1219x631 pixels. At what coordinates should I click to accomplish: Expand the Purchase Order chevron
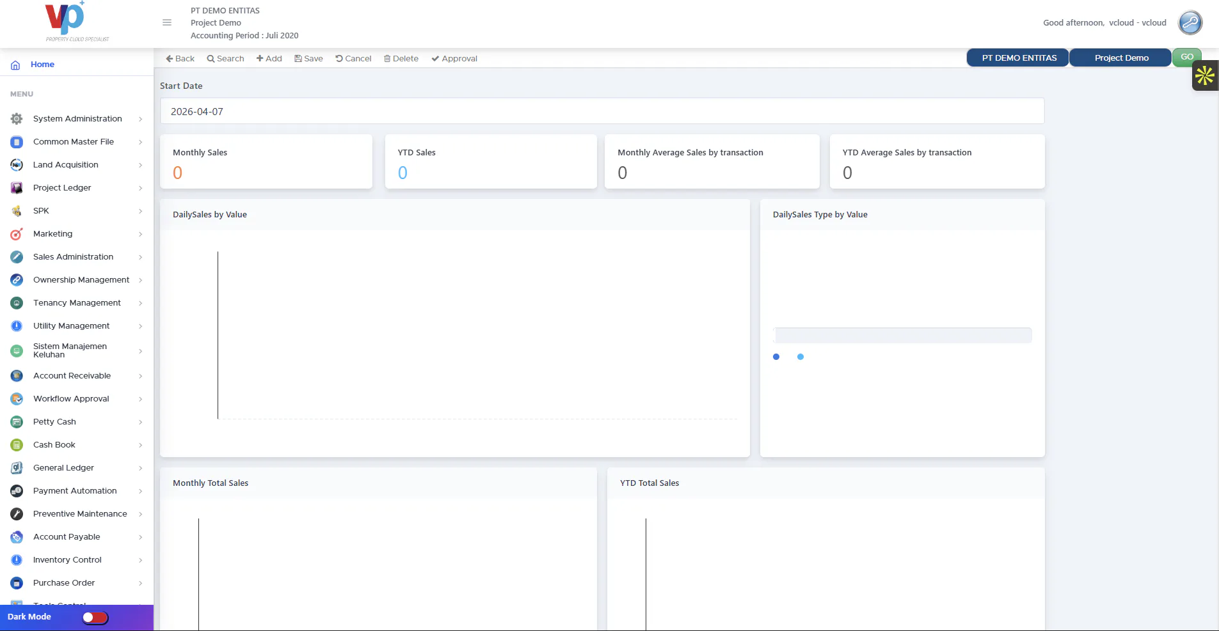[x=141, y=583]
